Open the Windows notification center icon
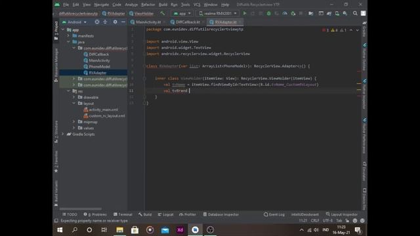 [x=358, y=230]
